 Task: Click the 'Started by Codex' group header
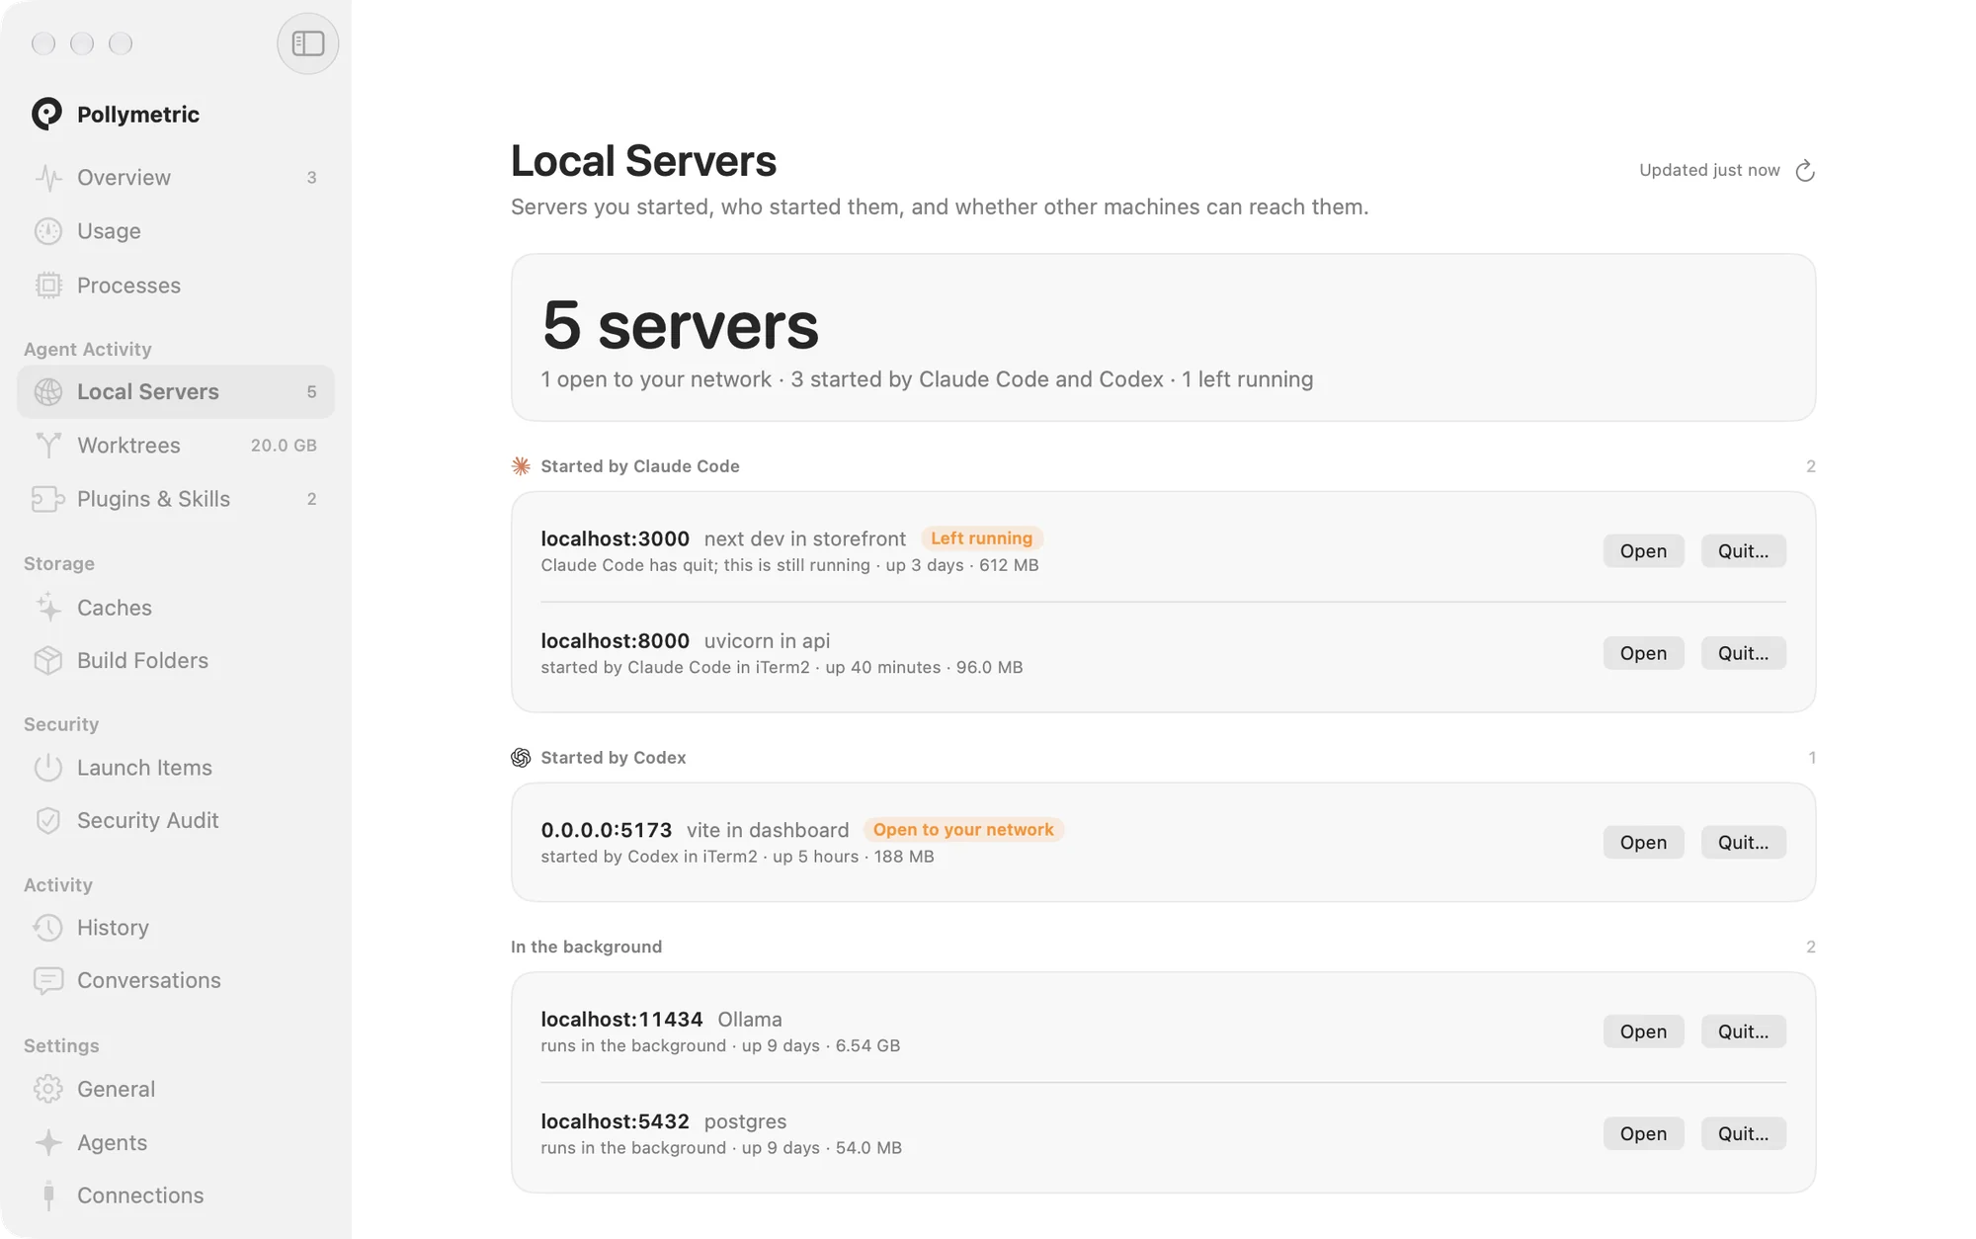coord(613,758)
